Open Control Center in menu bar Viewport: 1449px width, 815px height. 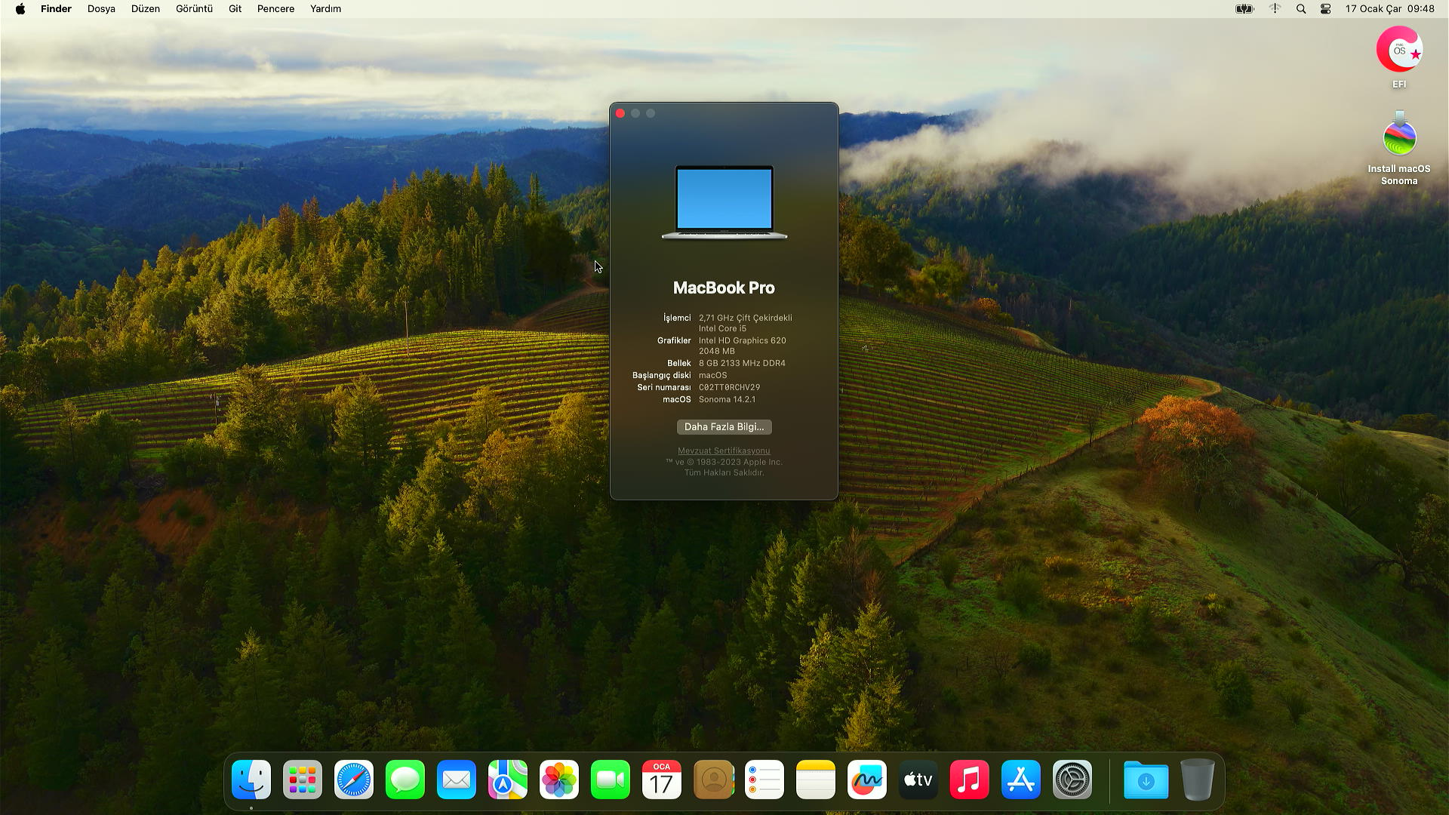click(x=1325, y=9)
